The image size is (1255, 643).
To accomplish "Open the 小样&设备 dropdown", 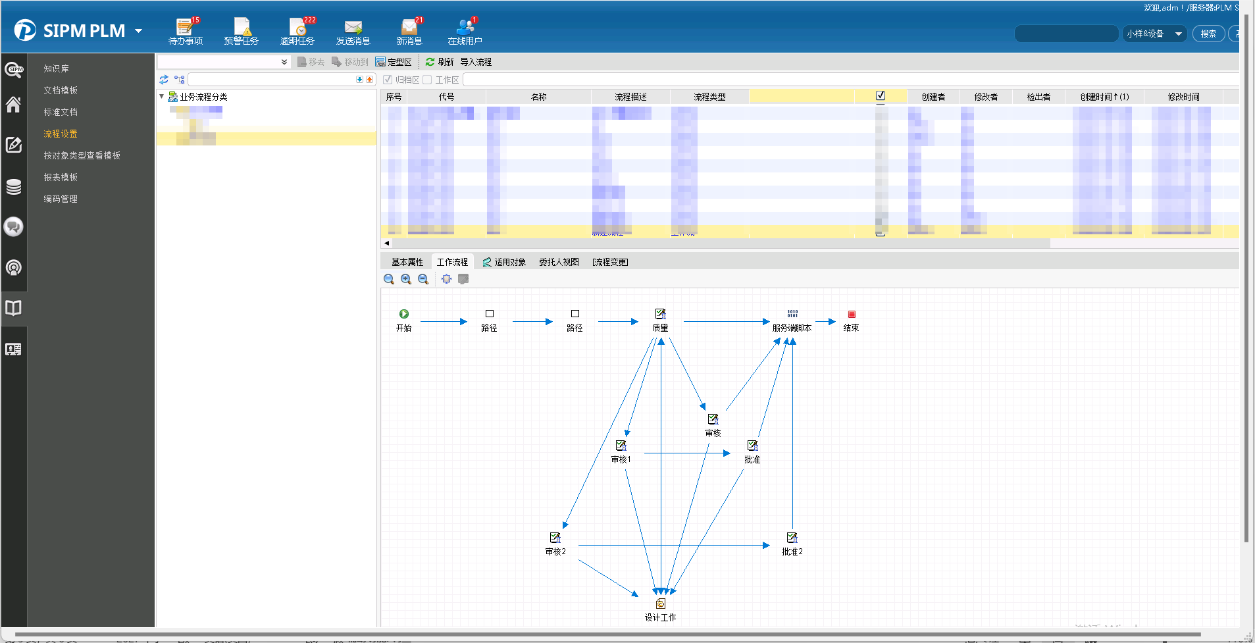I will click(1154, 34).
